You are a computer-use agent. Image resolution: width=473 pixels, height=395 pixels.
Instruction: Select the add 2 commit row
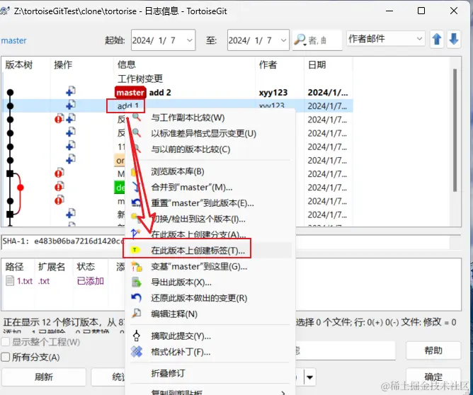pyautogui.click(x=178, y=92)
